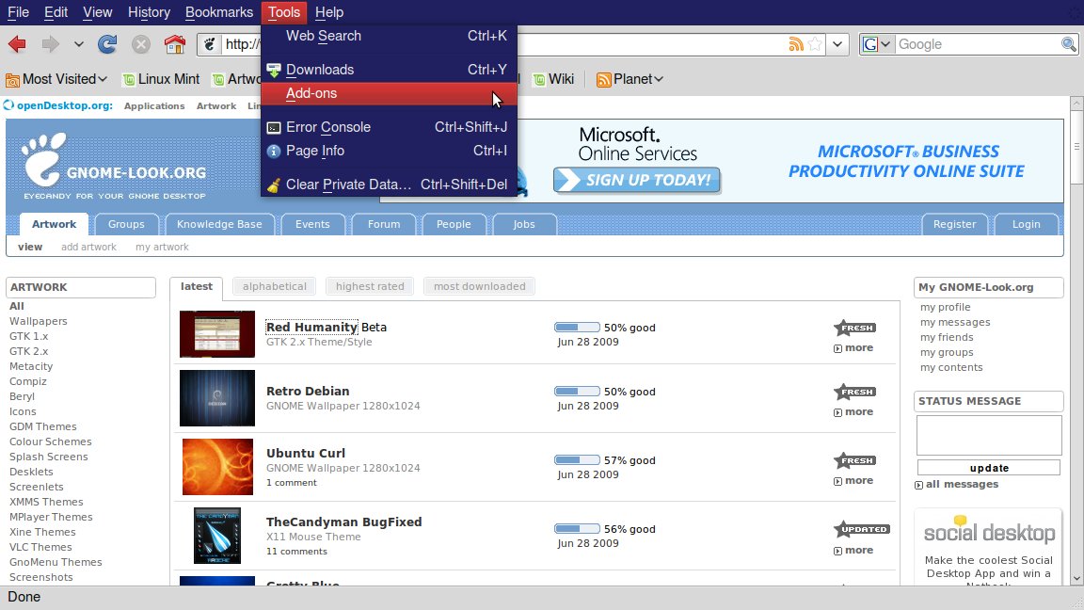Open TheCandyman BugFixed thumbnail
The height and width of the screenshot is (610, 1084).
(x=217, y=536)
